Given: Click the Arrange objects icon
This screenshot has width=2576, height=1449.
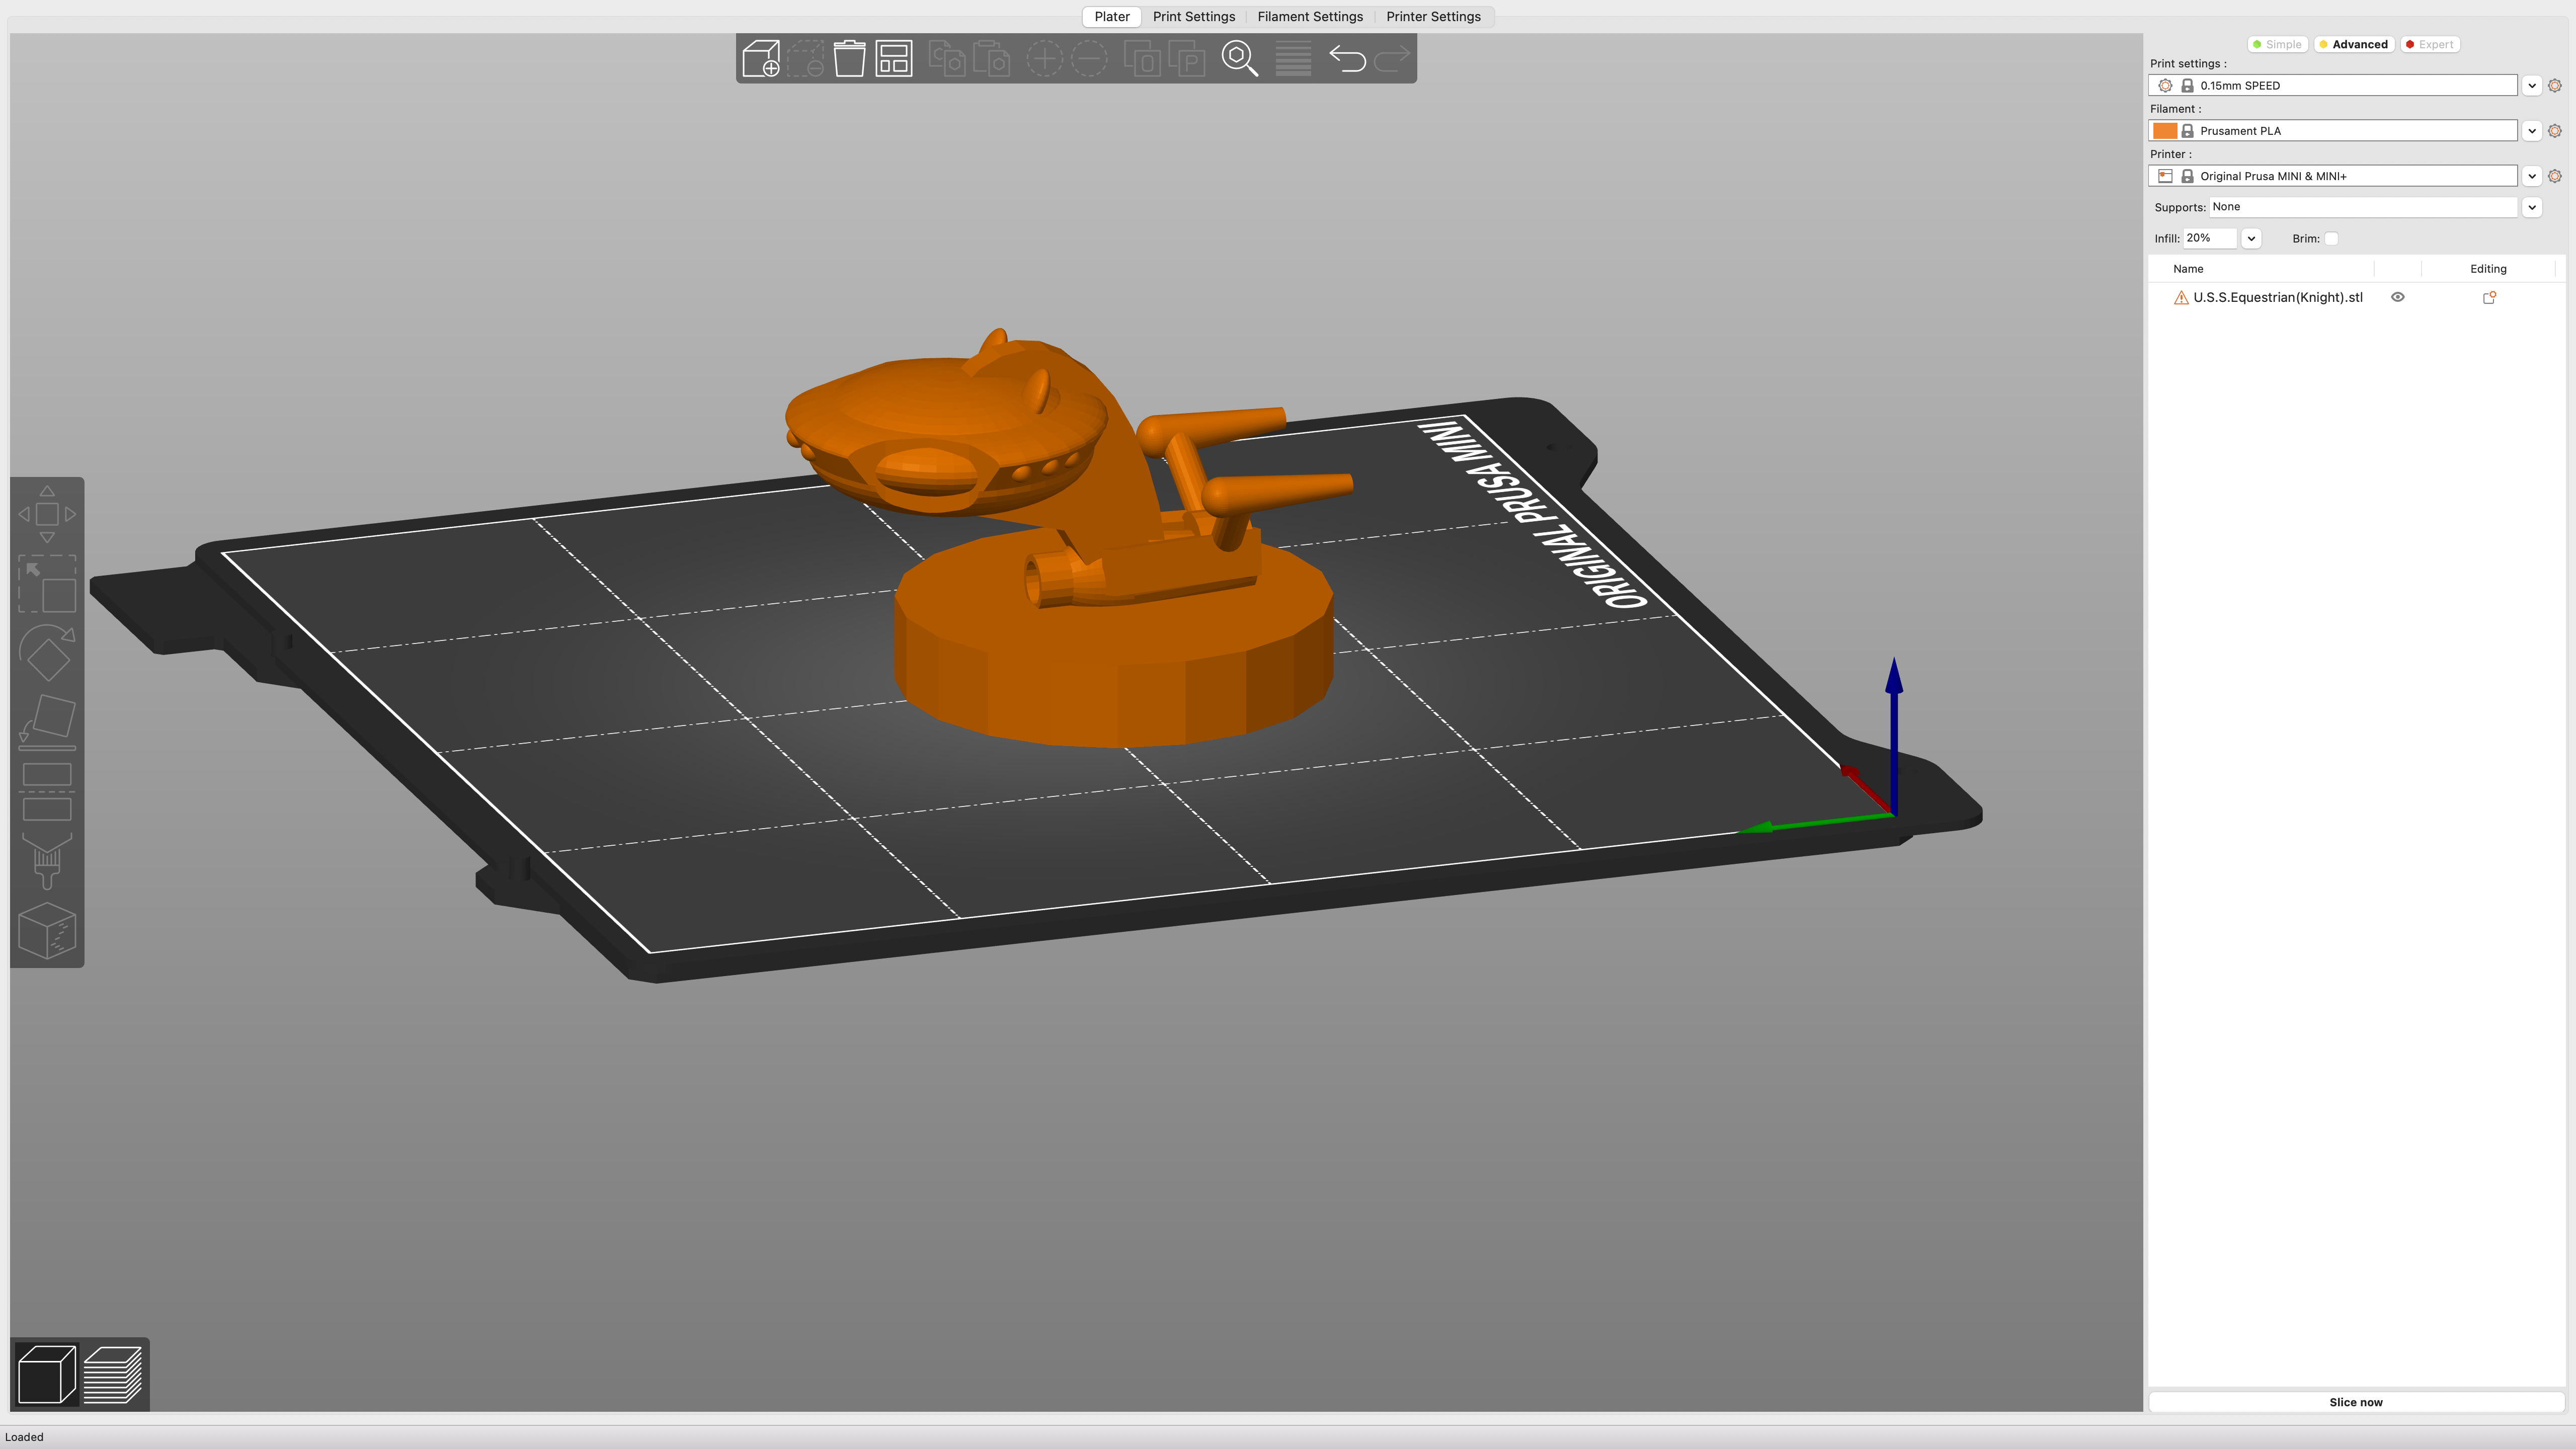Looking at the screenshot, I should click(x=894, y=58).
